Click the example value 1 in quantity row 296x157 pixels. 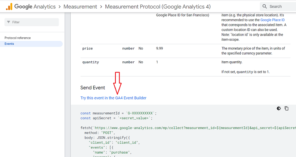157,62
